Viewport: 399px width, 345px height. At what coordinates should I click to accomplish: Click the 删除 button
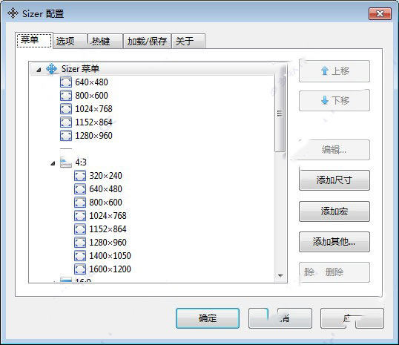pyautogui.click(x=334, y=272)
